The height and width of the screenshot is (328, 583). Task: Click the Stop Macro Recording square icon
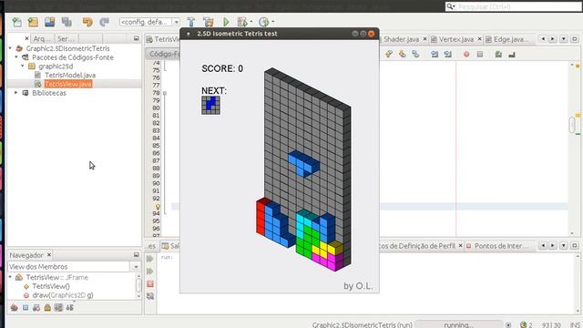pos(480,55)
